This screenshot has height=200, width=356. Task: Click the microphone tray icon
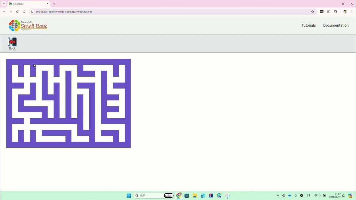point(296,196)
